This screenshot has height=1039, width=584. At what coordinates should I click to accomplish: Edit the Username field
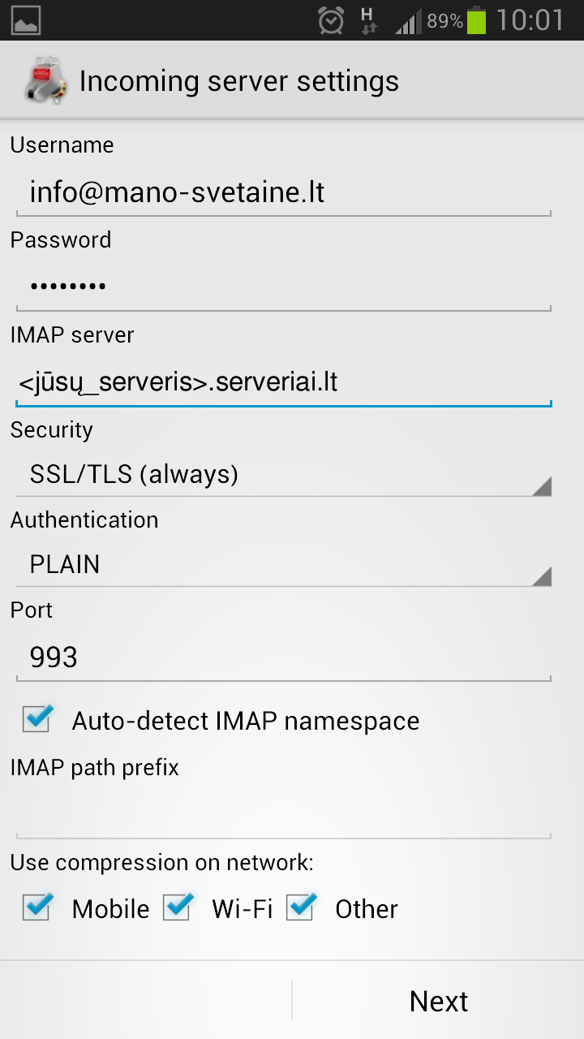(283, 193)
